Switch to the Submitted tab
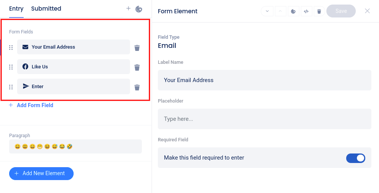The width and height of the screenshot is (379, 193). click(x=46, y=9)
